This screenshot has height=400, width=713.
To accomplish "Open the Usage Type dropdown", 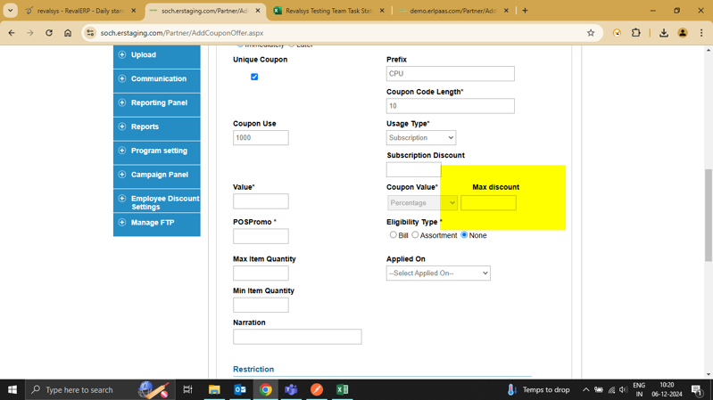I will point(421,138).
